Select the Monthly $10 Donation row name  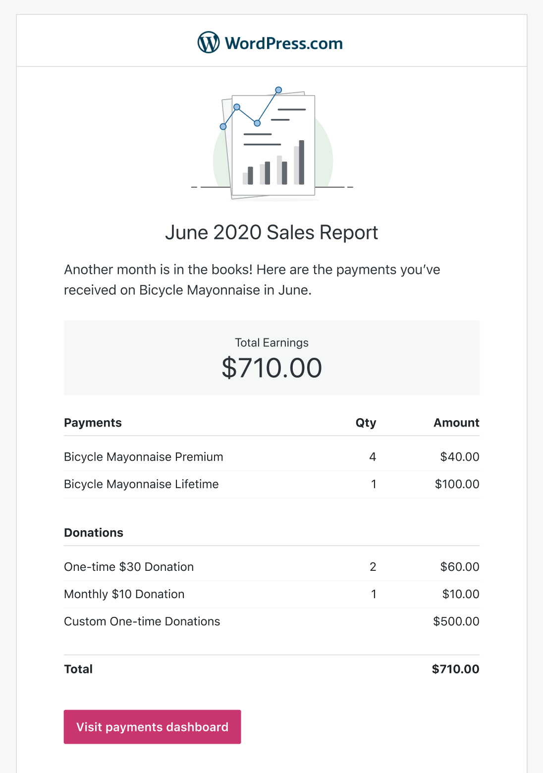(x=124, y=594)
